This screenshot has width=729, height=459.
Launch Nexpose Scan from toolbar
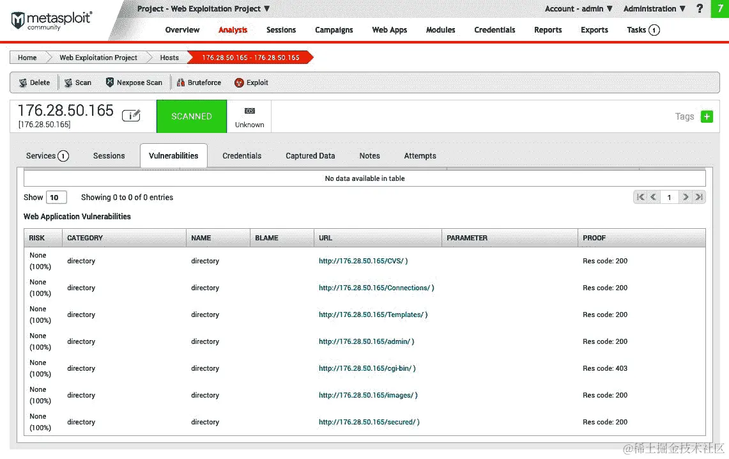coord(134,82)
